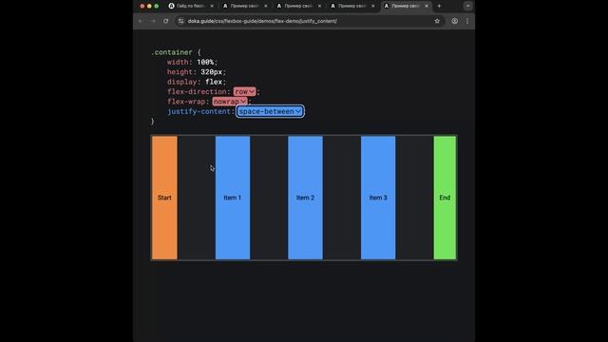Click the "width" property line
608x342 pixels.
pyautogui.click(x=192, y=62)
